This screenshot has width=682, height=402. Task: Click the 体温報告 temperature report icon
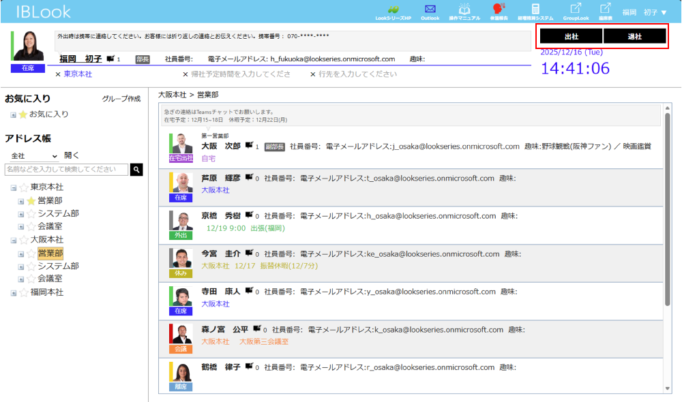click(499, 10)
